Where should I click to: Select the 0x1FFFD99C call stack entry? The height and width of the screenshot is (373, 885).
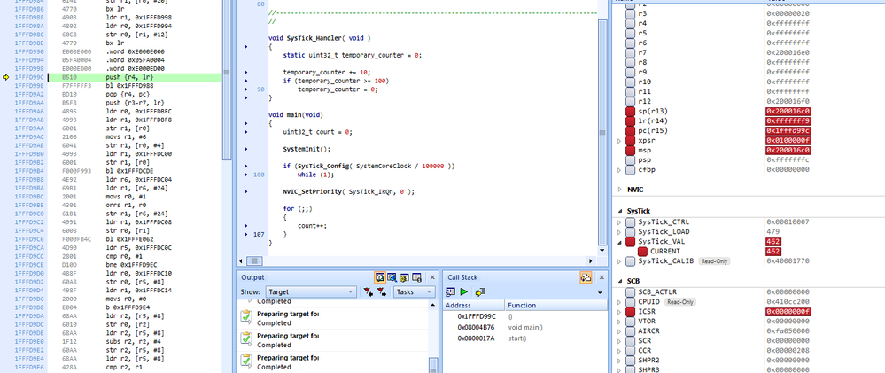coord(525,316)
